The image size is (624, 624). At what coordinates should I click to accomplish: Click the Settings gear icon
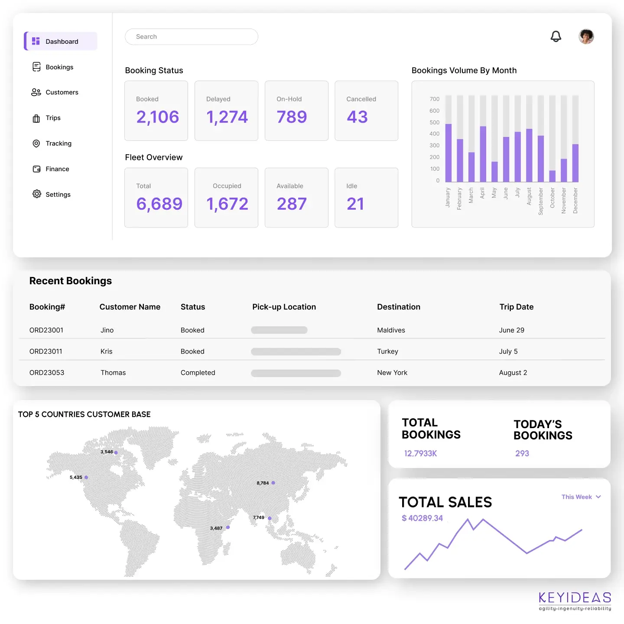(37, 194)
